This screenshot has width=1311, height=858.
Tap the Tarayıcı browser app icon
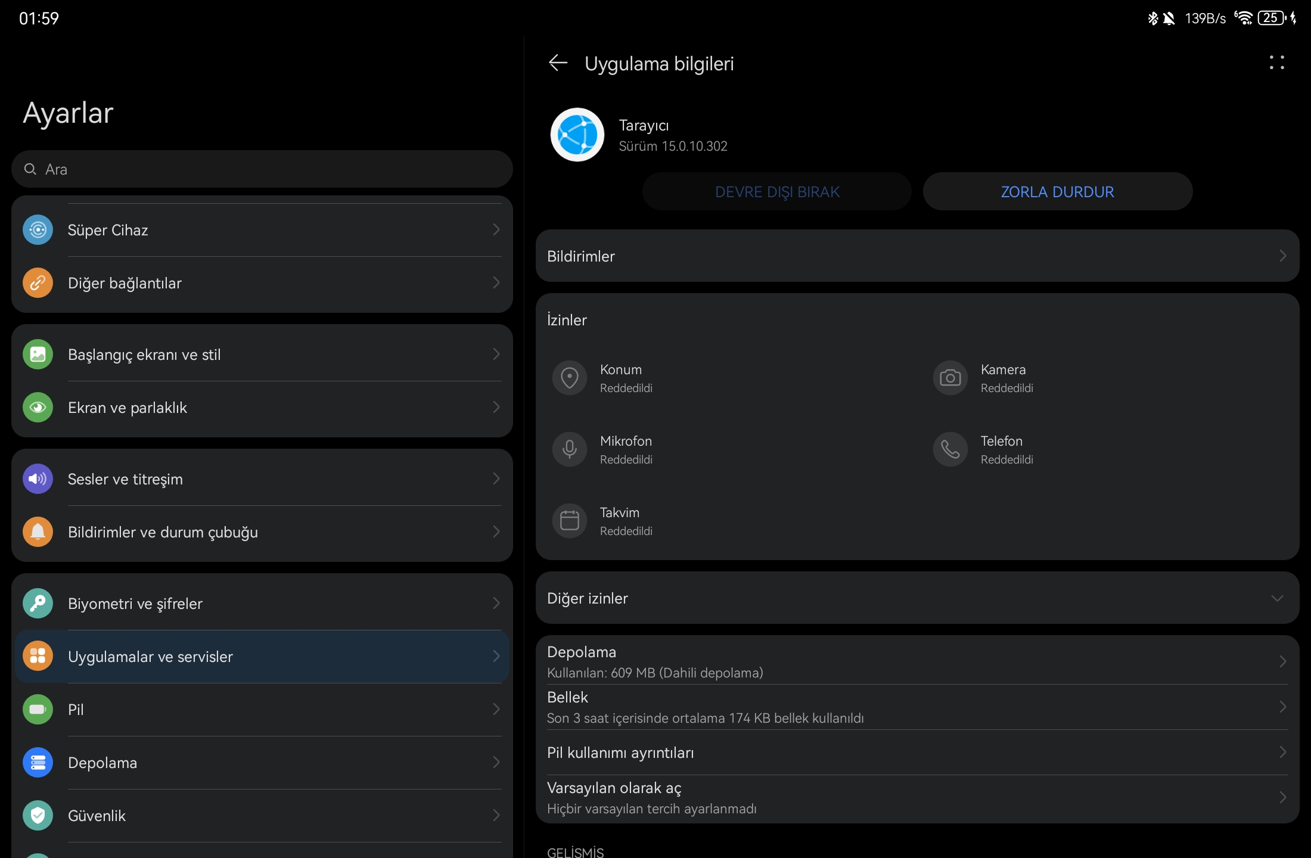[577, 135]
